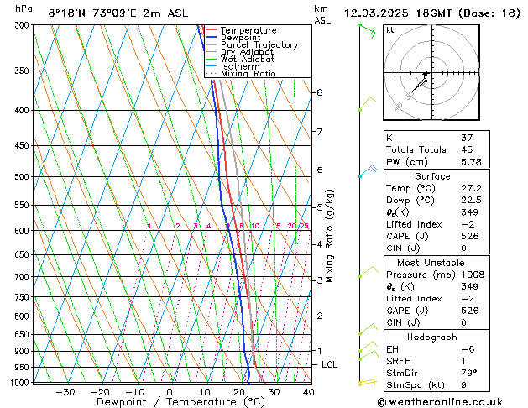Click the Surface Dewp value 22.5
This screenshot has width=528, height=408.
(x=471, y=200)
